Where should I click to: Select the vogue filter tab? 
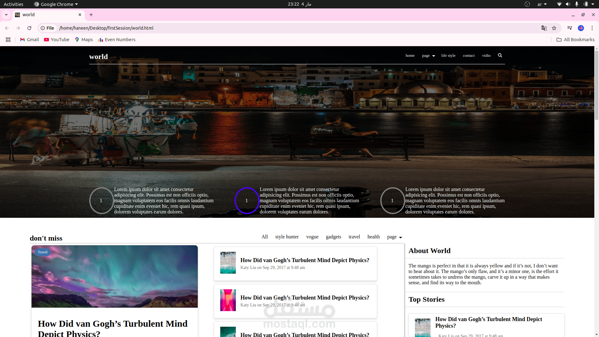[312, 237]
